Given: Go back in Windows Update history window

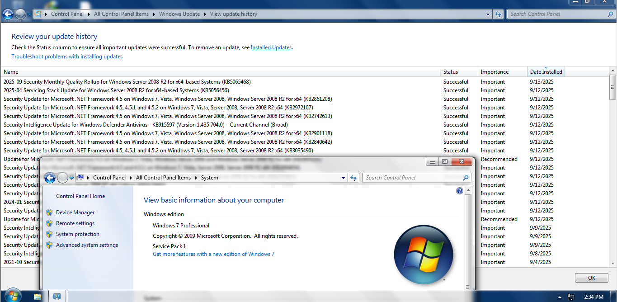Looking at the screenshot, I should click(8, 14).
